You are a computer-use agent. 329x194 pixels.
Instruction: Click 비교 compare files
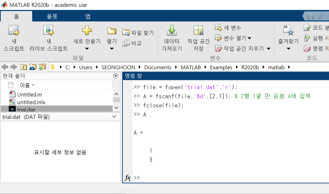coord(132,43)
